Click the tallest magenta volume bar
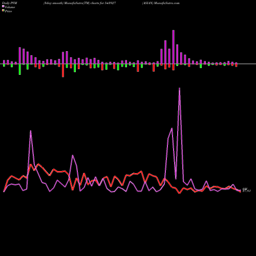The width and height of the screenshot is (256, 256). [x=174, y=47]
